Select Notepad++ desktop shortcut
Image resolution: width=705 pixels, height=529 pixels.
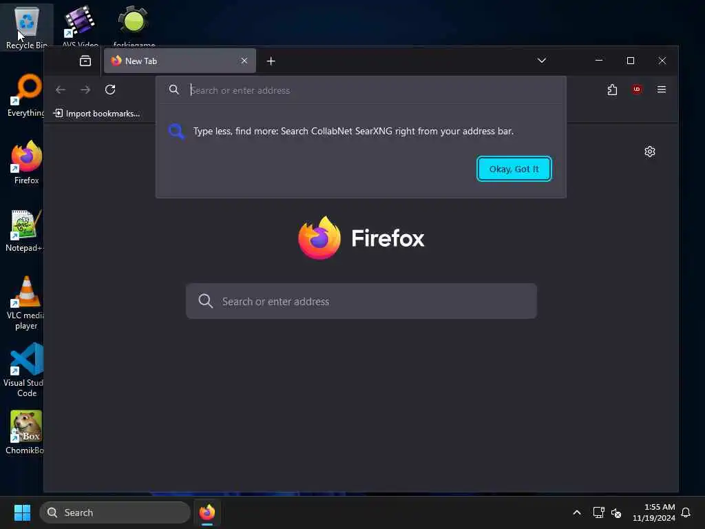tap(25, 230)
